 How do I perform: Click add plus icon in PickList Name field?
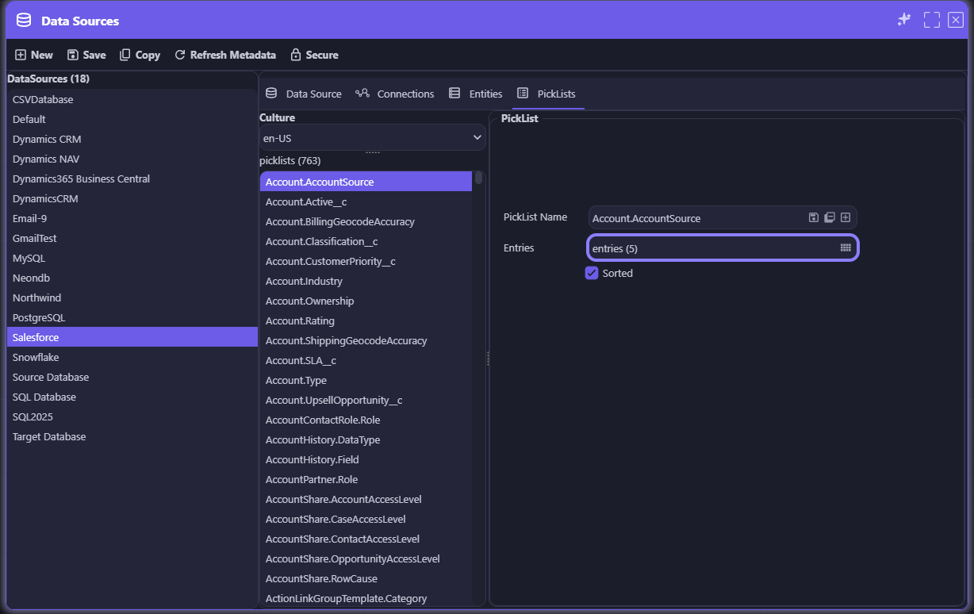click(x=846, y=217)
